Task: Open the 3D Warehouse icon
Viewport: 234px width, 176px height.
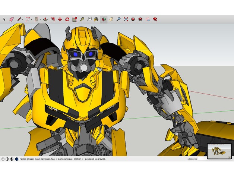Action: 133,19
